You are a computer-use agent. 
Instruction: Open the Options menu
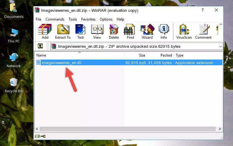(106, 19)
